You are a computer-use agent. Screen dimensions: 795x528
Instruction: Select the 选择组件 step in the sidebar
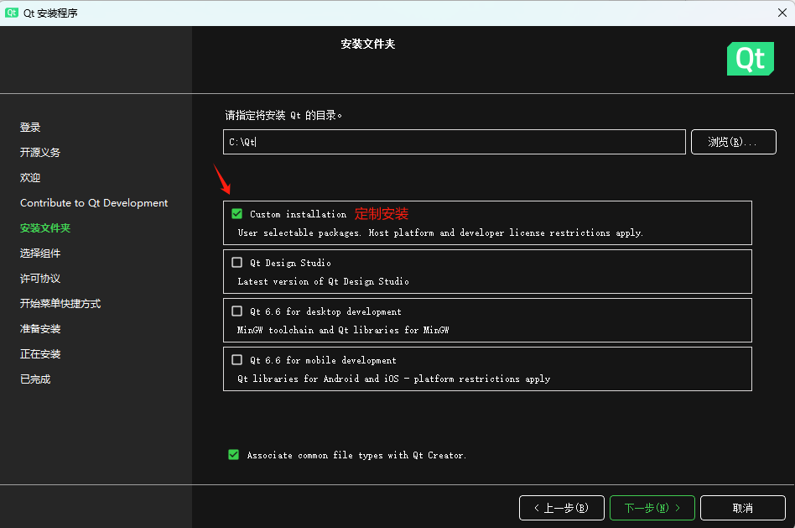click(x=40, y=254)
